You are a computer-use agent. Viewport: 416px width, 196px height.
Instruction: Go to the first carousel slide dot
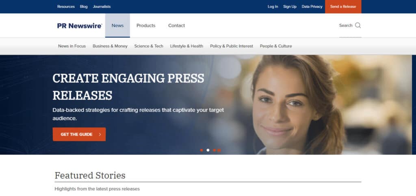coord(201,150)
